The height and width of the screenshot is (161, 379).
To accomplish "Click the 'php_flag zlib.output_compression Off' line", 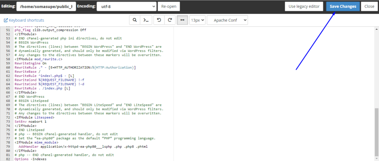I will click(50, 30).
